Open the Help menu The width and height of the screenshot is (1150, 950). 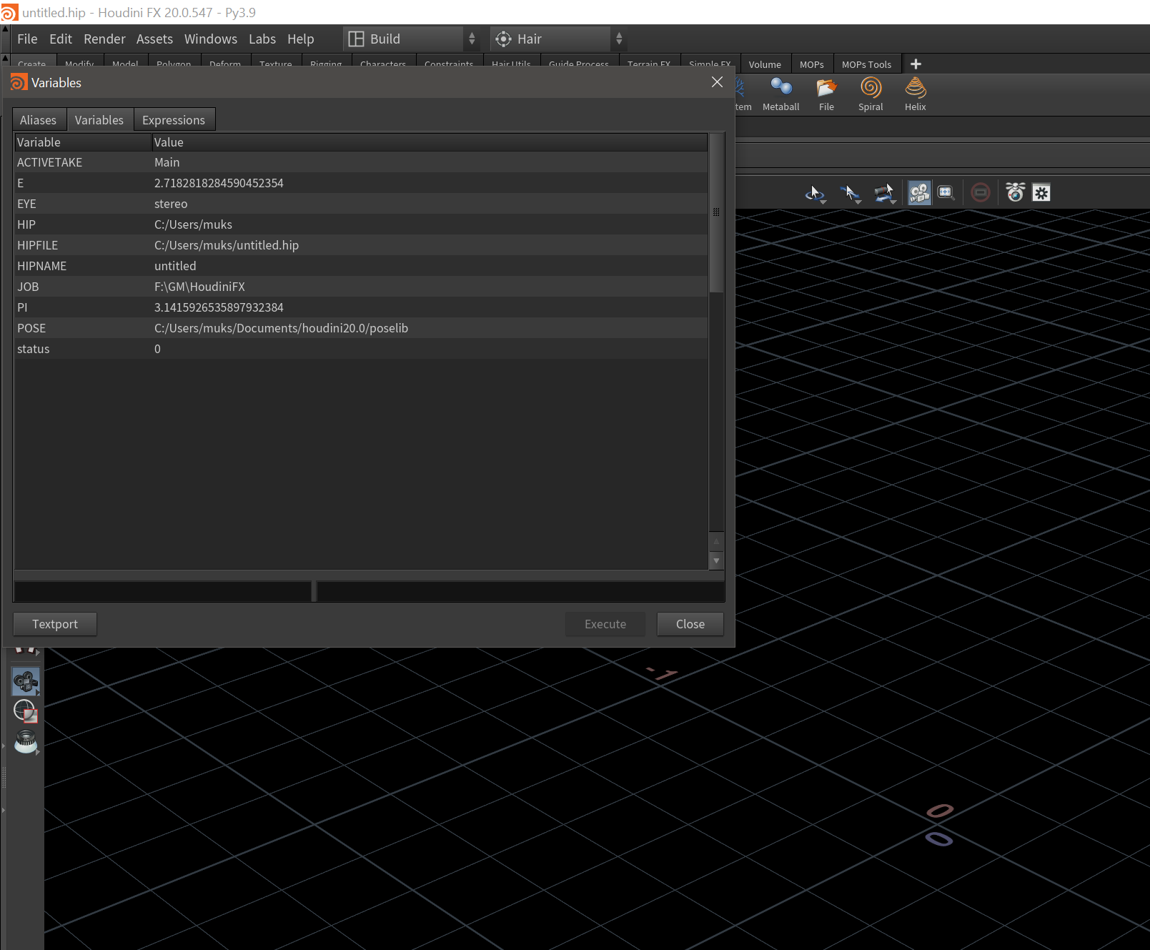point(301,39)
